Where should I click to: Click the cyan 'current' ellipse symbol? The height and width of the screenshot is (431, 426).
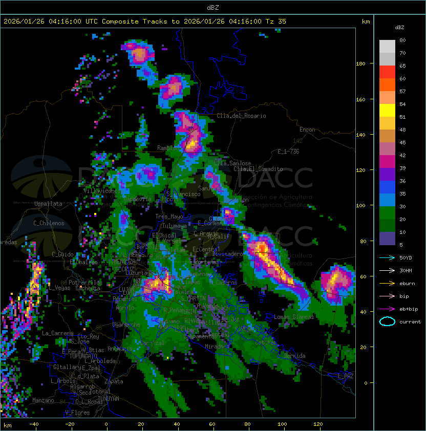[387, 321]
